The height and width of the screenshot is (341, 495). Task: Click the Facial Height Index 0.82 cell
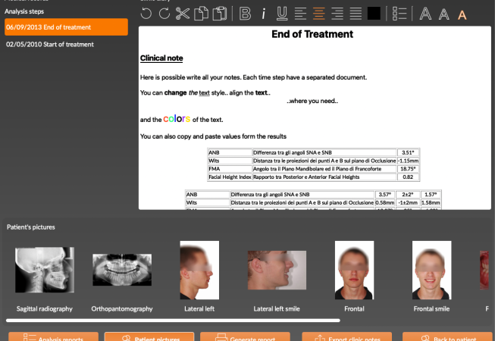[408, 177]
